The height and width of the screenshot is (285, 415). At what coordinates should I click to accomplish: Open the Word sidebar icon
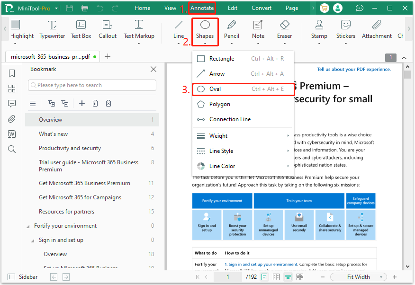click(x=12, y=134)
